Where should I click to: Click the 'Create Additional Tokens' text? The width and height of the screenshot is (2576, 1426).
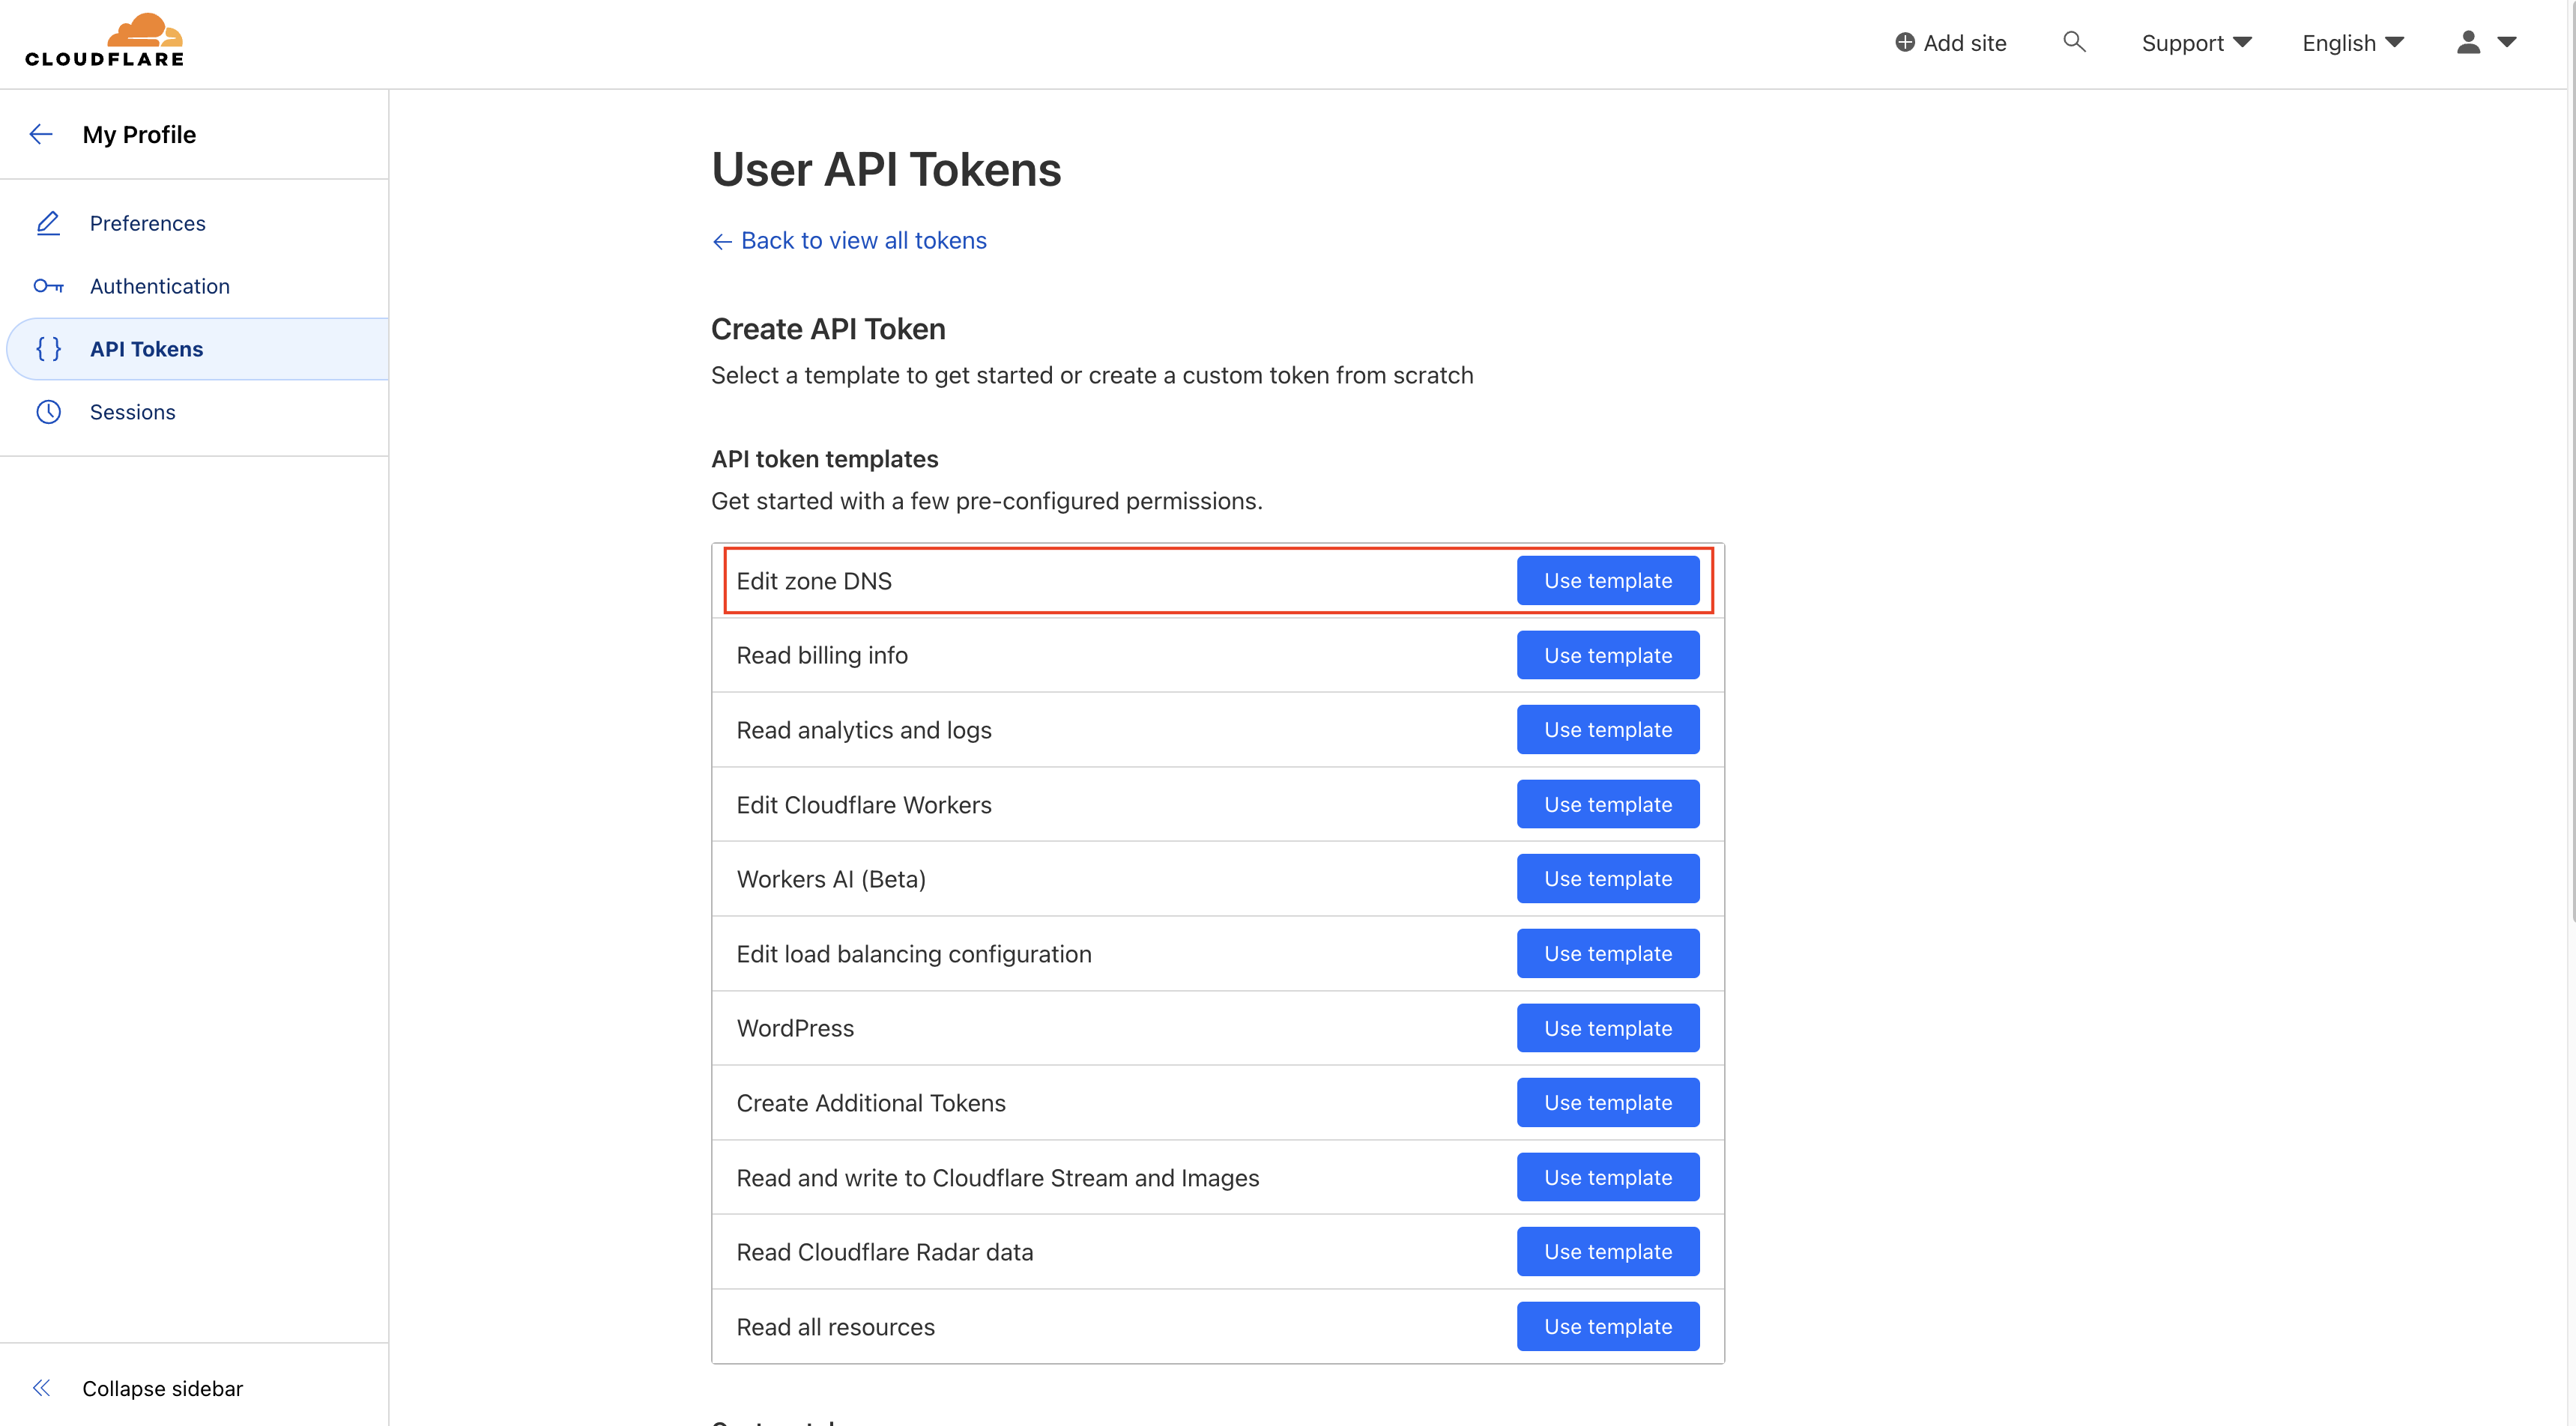(x=871, y=1102)
